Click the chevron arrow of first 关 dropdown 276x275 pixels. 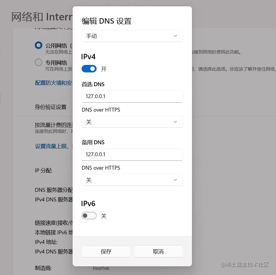(175, 122)
